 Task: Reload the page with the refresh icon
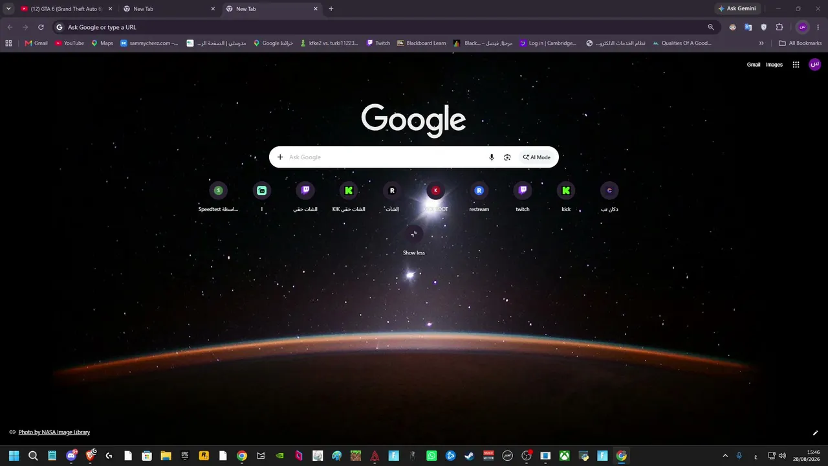[41, 27]
